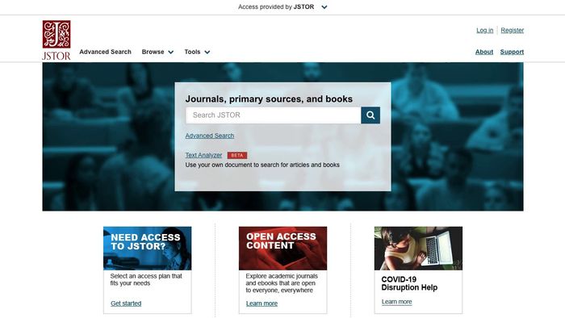Click the Open Access Content banner image
This screenshot has width=565, height=318.
tap(282, 248)
